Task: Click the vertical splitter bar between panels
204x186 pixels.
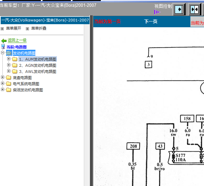Action: point(91,101)
